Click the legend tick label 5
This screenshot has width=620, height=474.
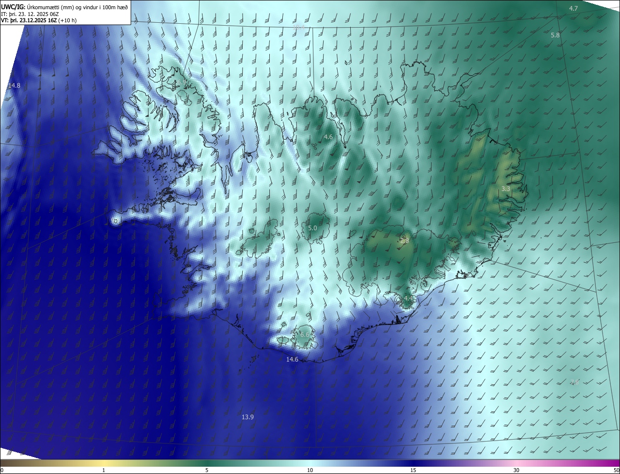coord(207,471)
